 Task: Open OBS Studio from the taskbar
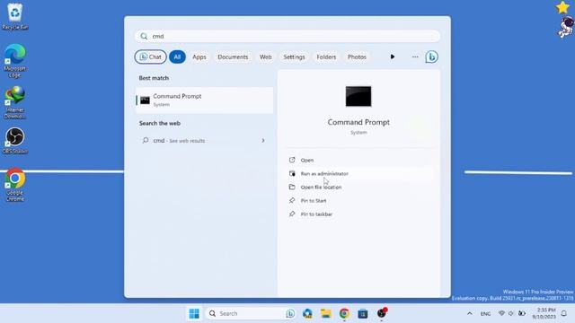point(381,313)
